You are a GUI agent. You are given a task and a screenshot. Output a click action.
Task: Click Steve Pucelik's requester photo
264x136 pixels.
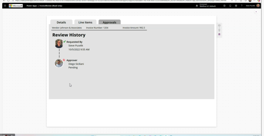(59, 43)
